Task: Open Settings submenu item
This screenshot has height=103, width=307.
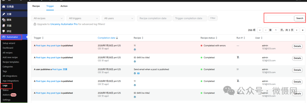Action: coord(7,100)
